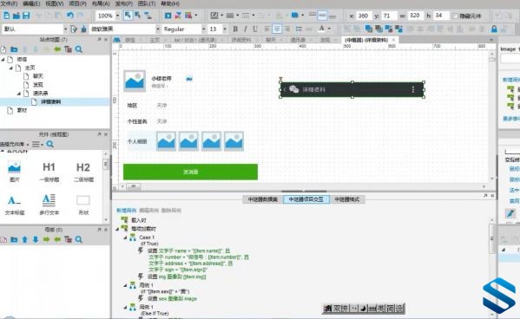Select the multi-line text widget
Viewport: 520px width, 319px height.
click(49, 204)
